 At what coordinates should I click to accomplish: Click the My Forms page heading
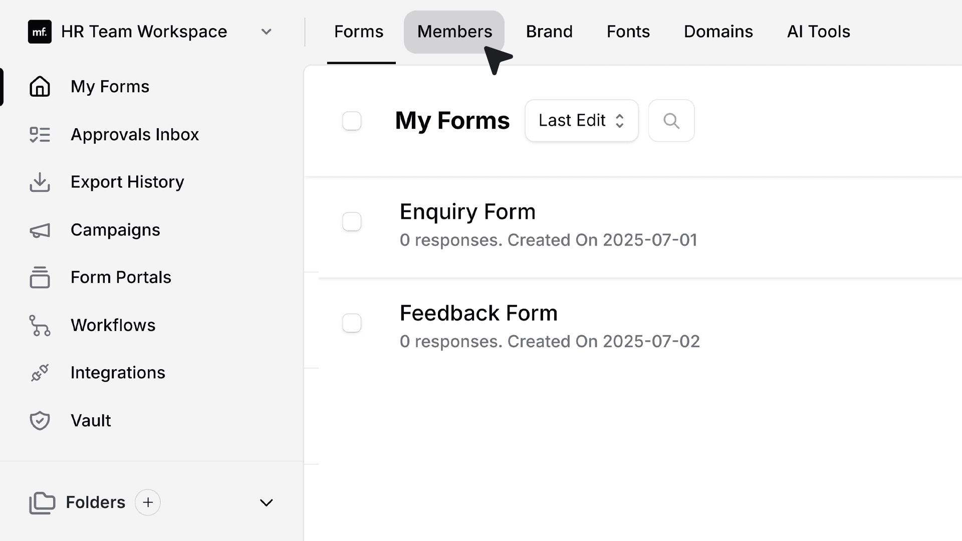[x=452, y=121]
